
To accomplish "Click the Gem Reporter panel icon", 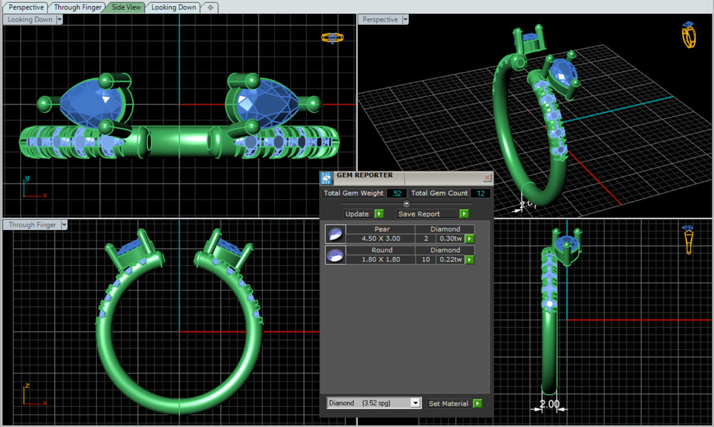I will click(326, 178).
